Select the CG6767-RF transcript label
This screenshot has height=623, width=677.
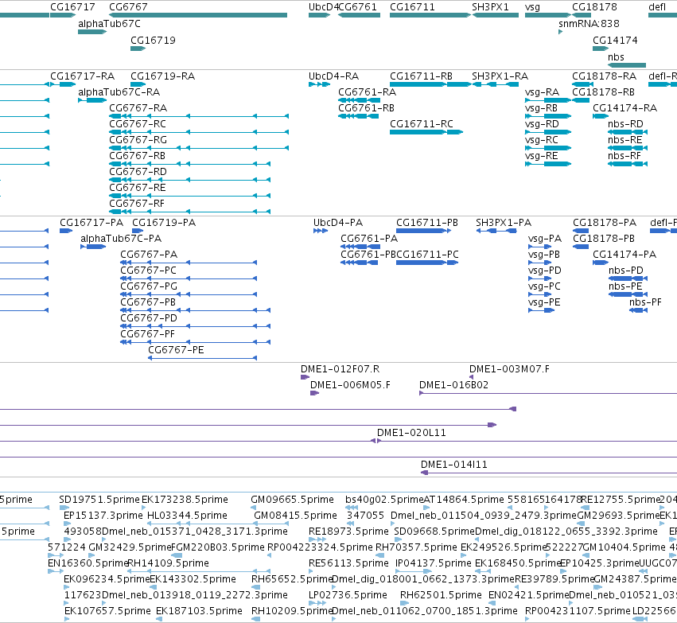pyautogui.click(x=137, y=204)
